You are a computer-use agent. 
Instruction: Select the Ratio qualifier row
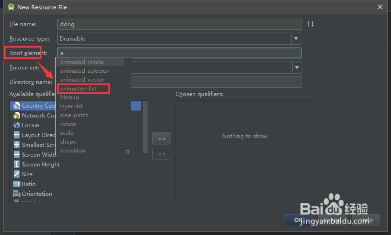[x=76, y=184]
